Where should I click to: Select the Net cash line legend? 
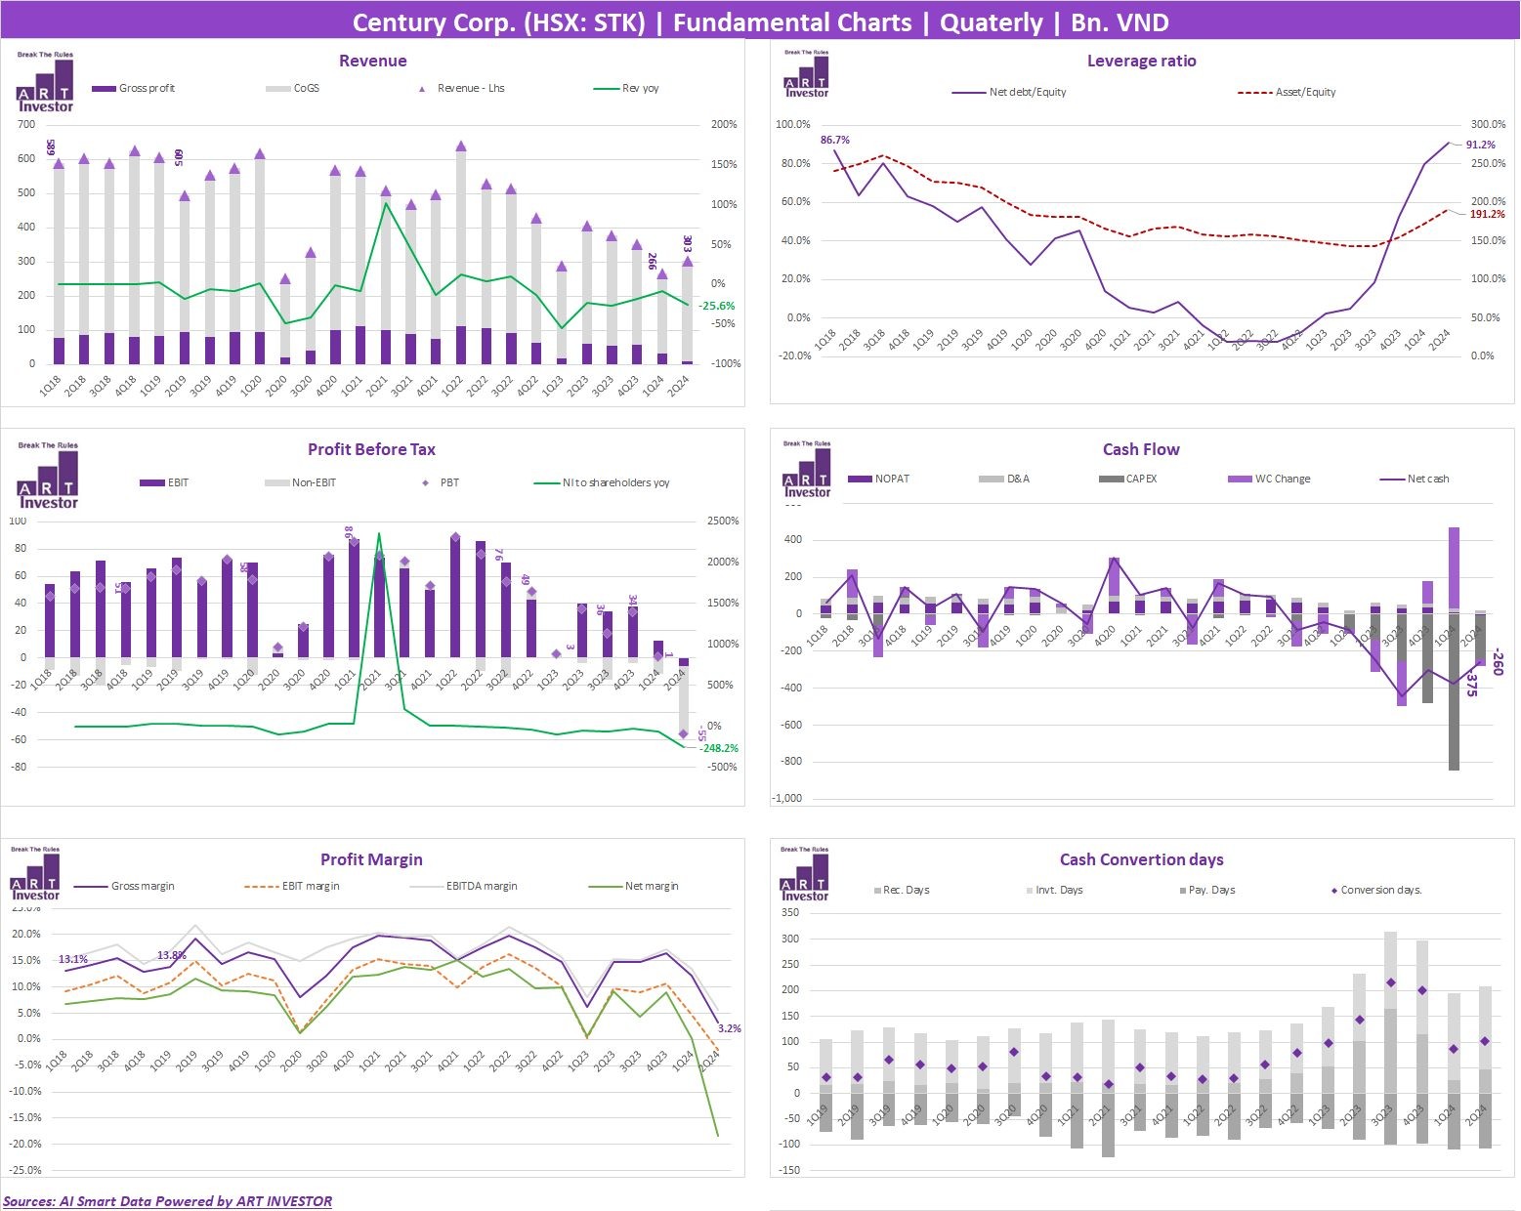pos(1415,479)
